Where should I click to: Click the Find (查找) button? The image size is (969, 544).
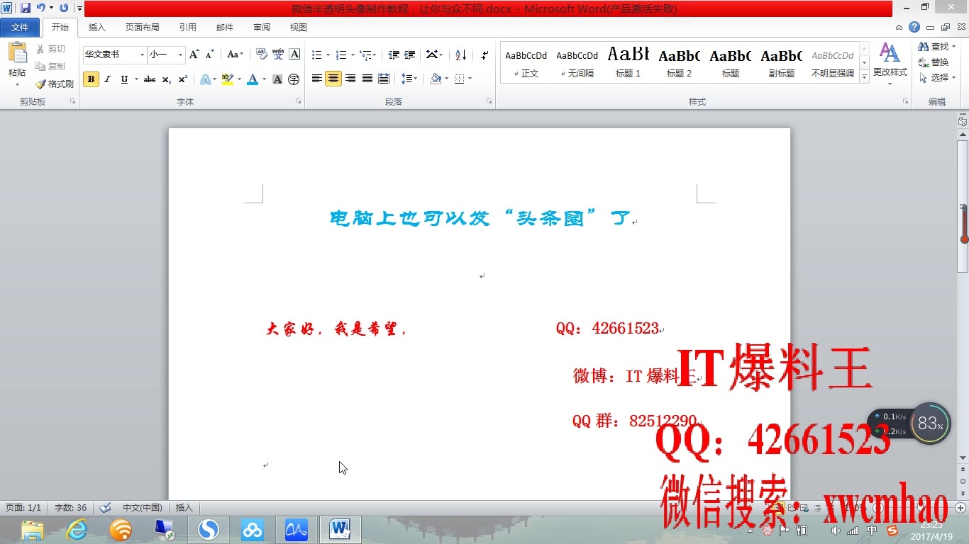click(936, 46)
